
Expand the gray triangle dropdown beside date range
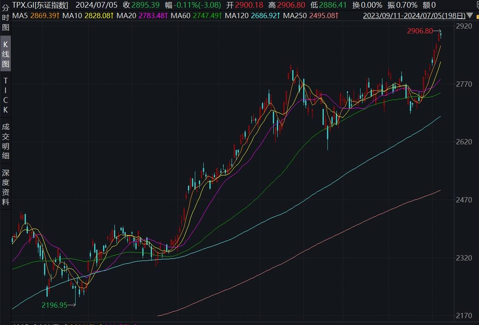tap(470, 15)
